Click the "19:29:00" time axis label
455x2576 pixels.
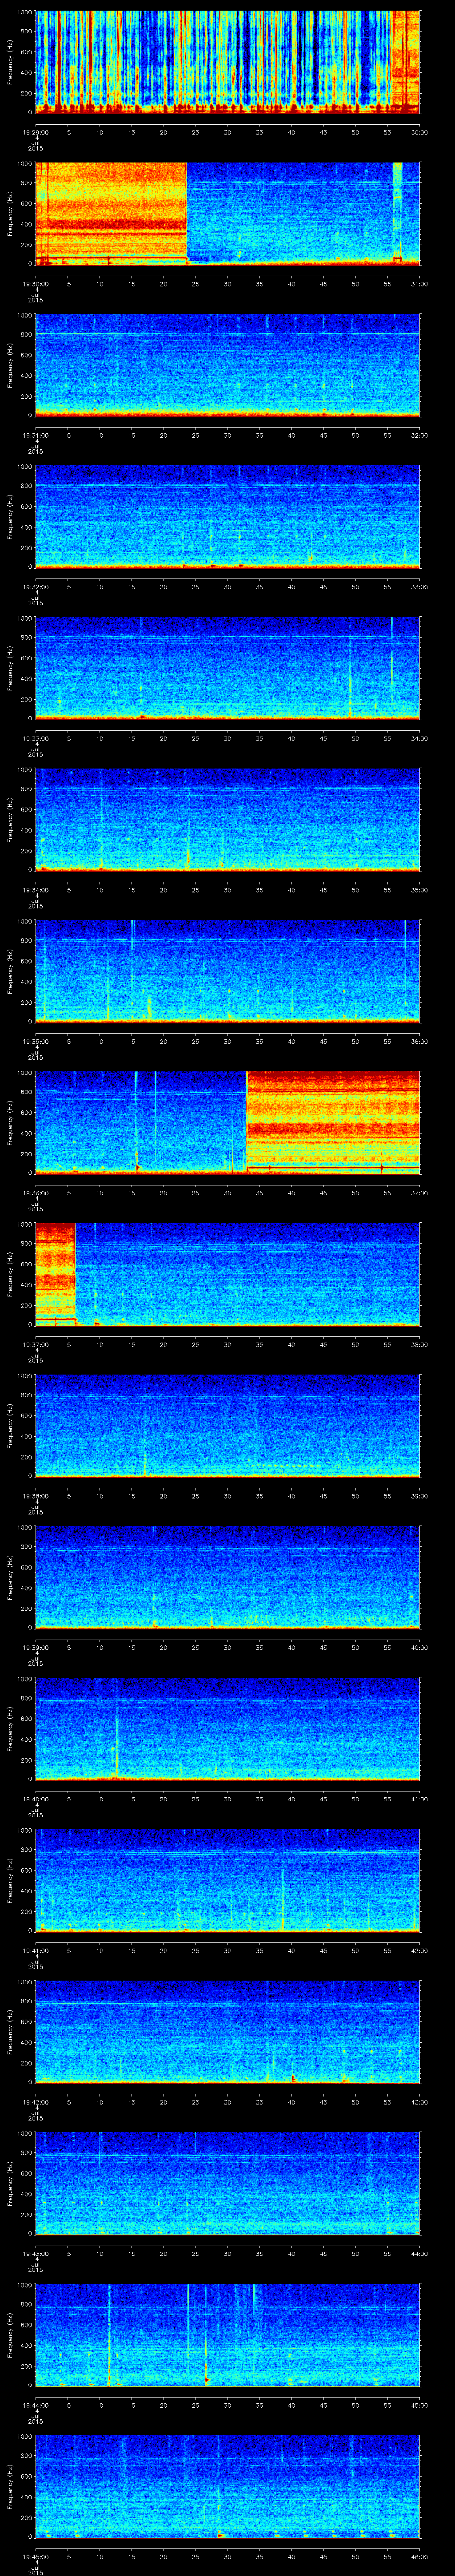tap(35, 132)
